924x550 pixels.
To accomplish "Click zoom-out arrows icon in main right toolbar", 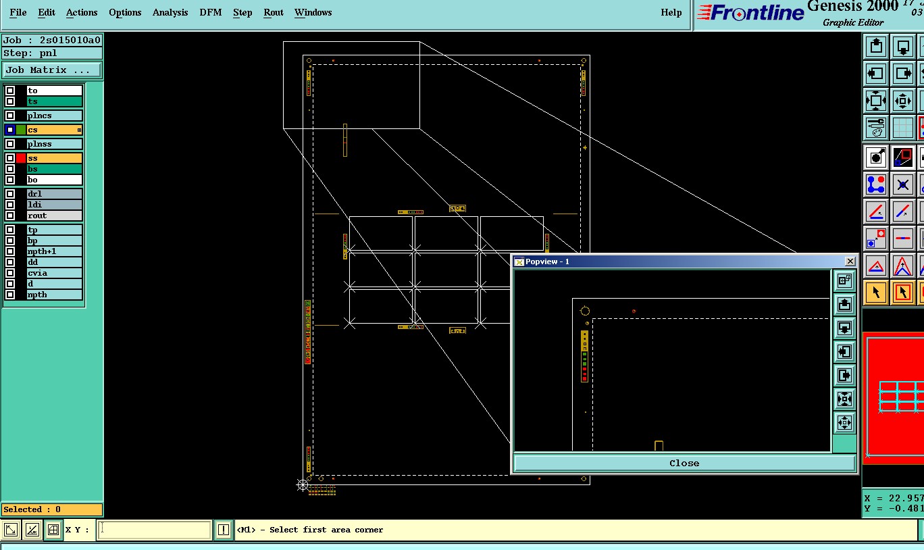I will (903, 101).
